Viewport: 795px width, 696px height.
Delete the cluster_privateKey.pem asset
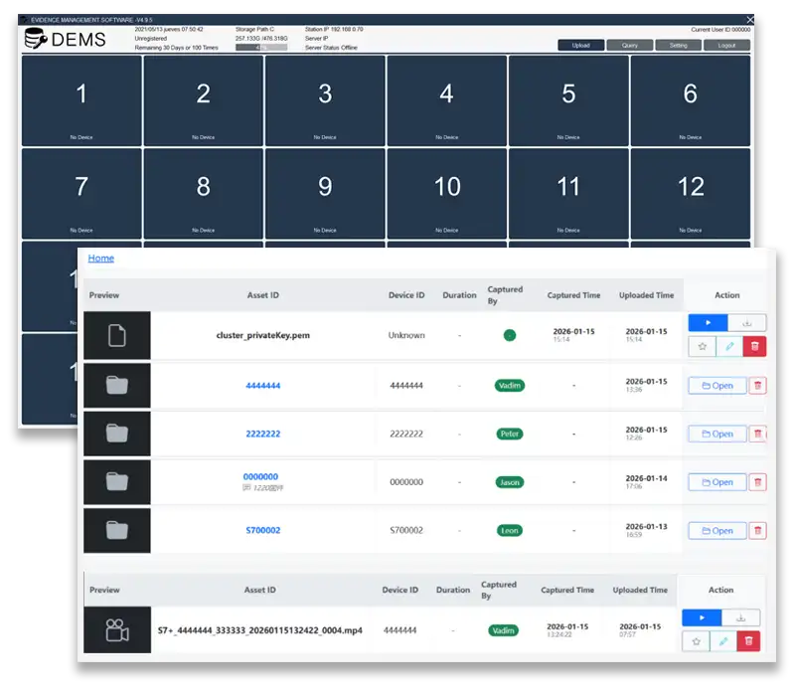point(754,346)
